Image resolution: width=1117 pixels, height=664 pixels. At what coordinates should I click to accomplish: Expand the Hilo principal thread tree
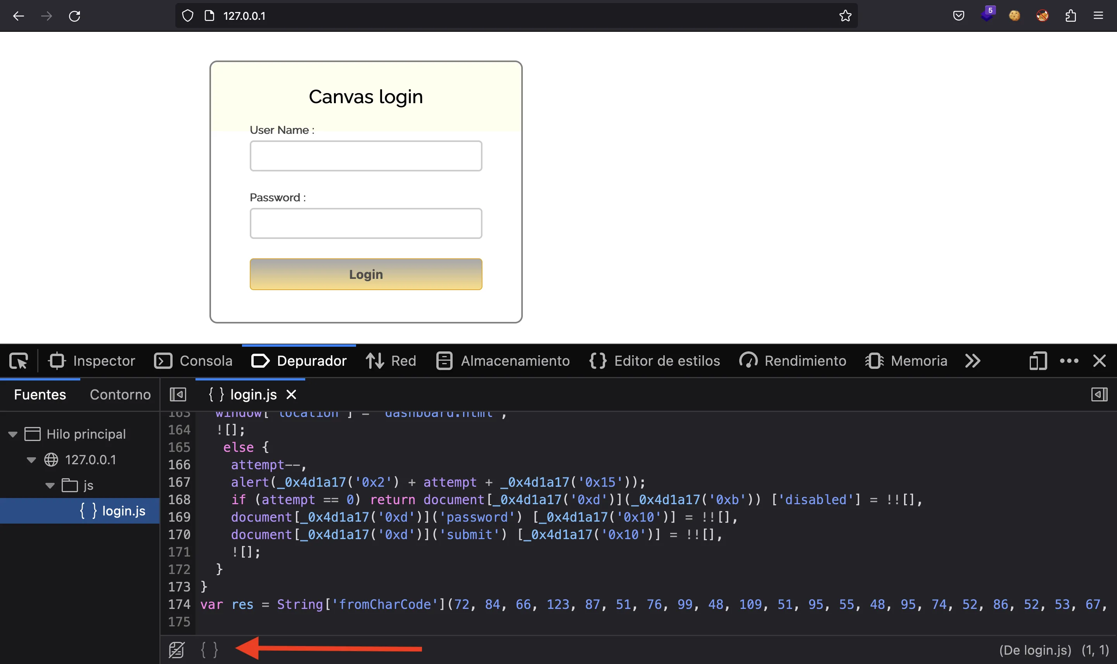coord(12,434)
